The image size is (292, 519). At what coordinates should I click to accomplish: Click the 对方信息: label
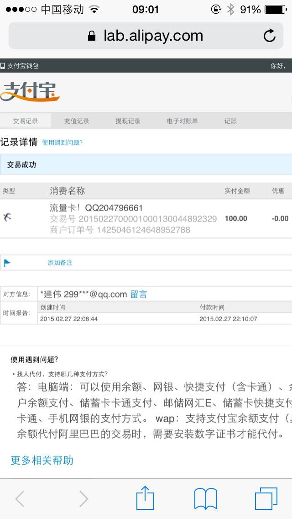17,294
